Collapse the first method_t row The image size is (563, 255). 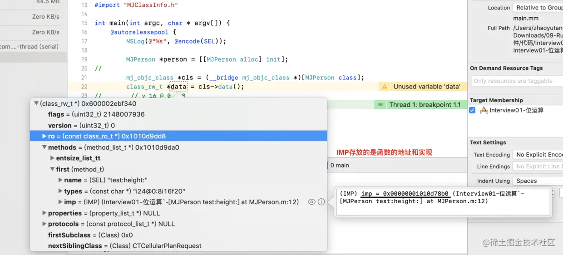click(x=53, y=169)
